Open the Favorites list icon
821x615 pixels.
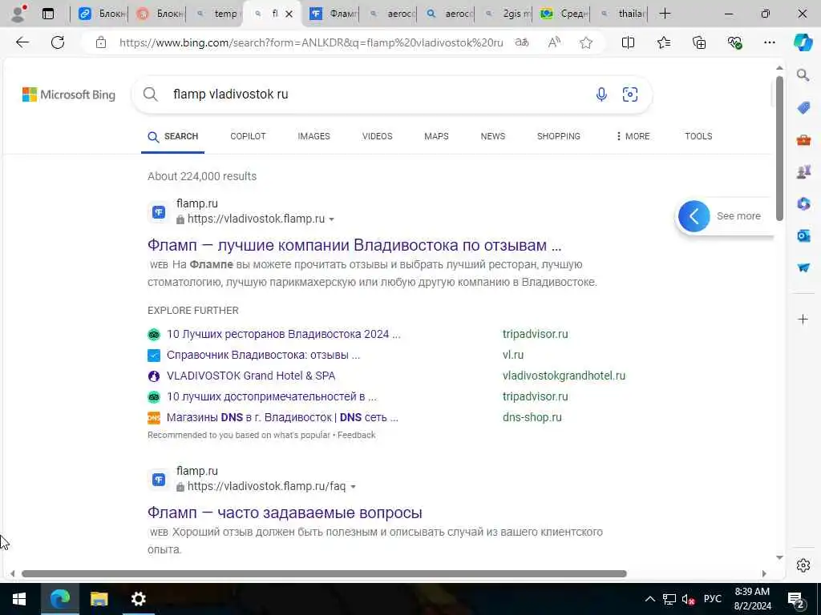click(x=663, y=42)
